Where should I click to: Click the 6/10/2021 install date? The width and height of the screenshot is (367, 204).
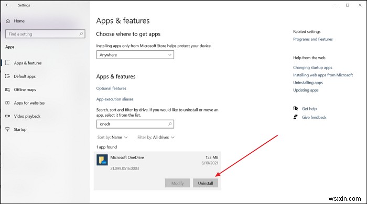pyautogui.click(x=210, y=163)
